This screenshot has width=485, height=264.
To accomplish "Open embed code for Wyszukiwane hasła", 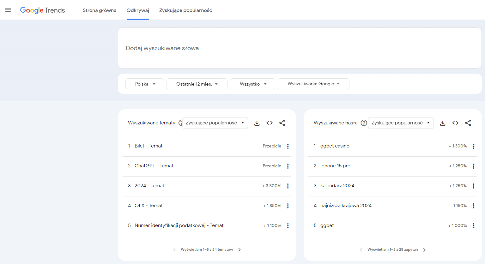I will click(x=455, y=123).
